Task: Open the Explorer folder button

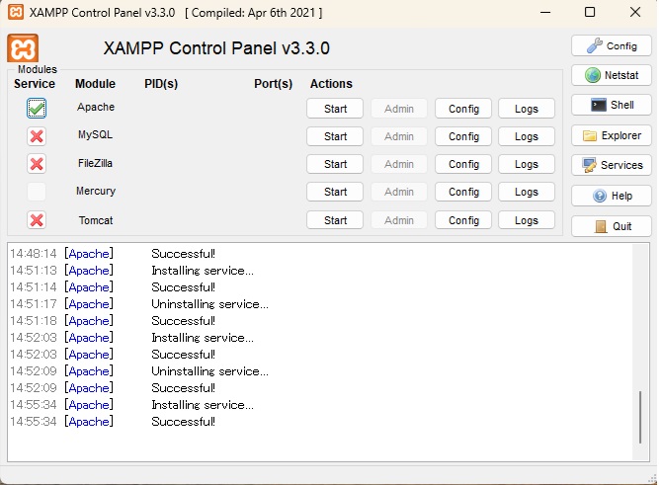Action: pyautogui.click(x=612, y=135)
